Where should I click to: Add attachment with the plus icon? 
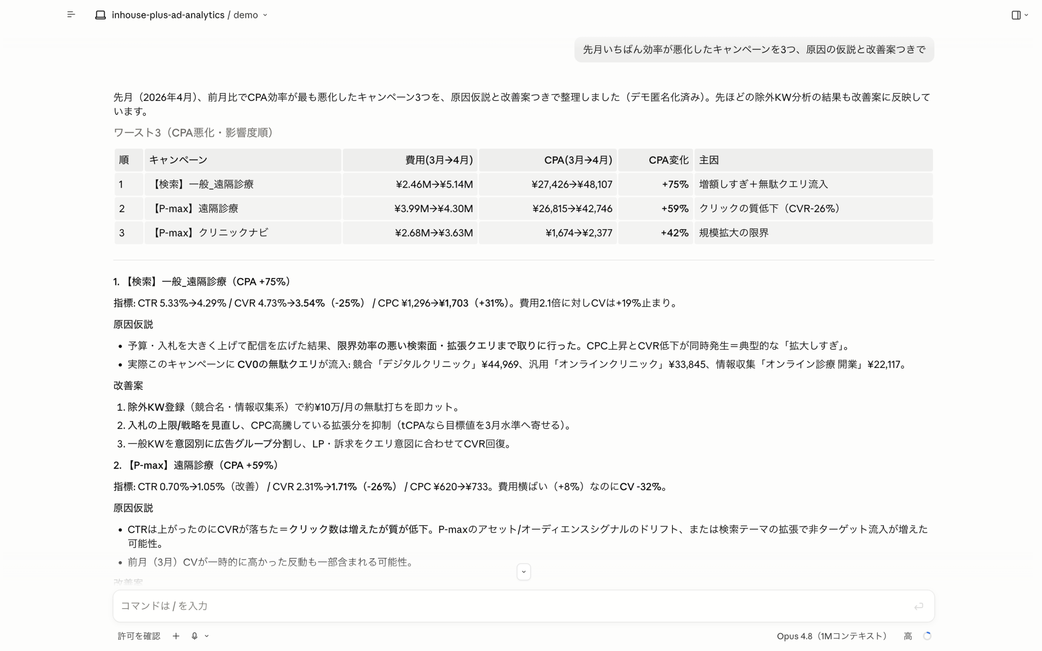click(176, 636)
